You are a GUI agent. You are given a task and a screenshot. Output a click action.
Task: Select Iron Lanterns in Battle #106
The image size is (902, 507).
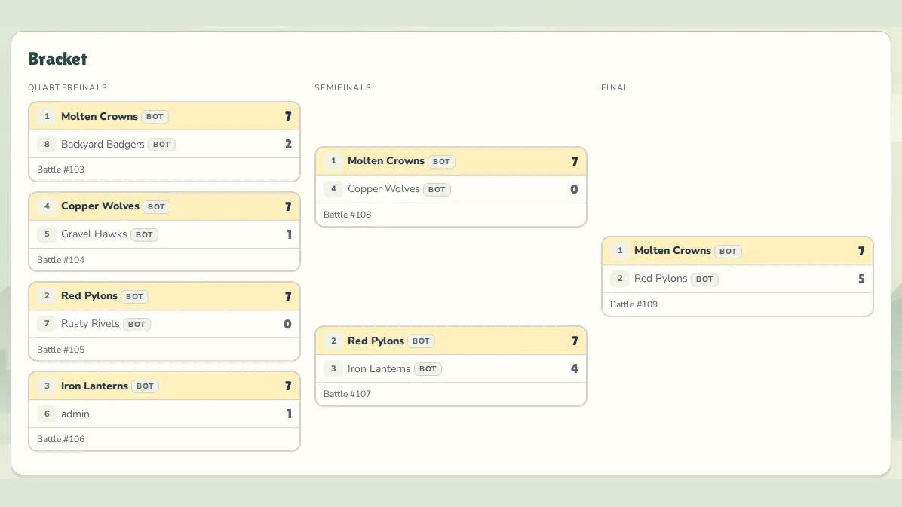tap(164, 386)
